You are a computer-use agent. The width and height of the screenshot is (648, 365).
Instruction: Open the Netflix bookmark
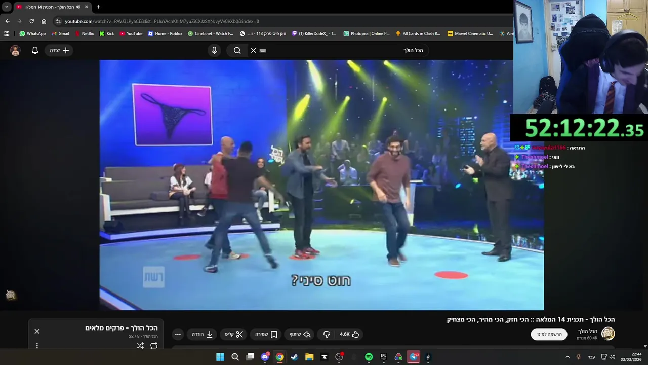coord(84,34)
